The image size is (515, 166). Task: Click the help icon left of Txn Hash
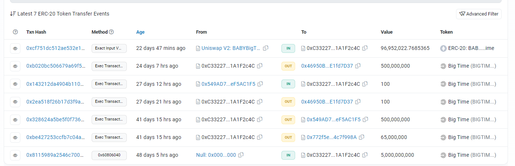coord(15,32)
